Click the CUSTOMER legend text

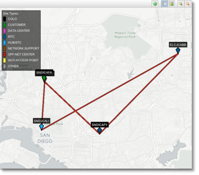tap(17, 25)
